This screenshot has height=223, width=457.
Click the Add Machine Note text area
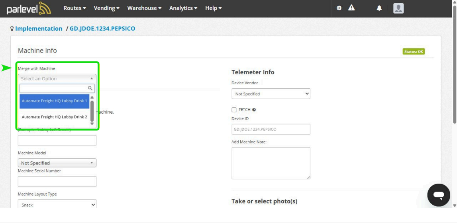(x=271, y=163)
